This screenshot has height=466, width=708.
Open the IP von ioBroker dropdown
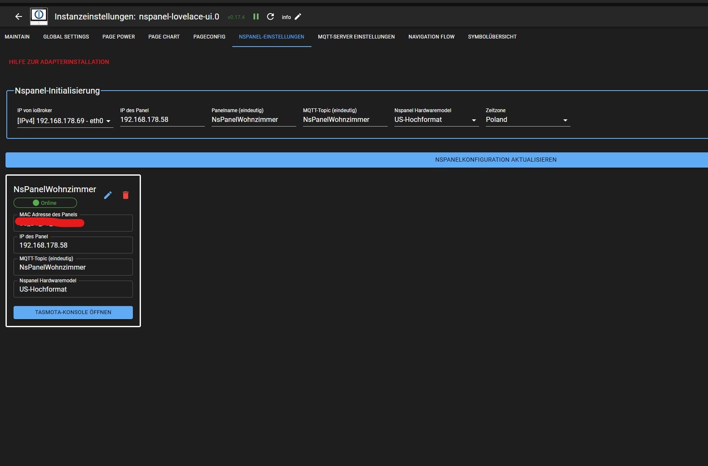(x=65, y=121)
